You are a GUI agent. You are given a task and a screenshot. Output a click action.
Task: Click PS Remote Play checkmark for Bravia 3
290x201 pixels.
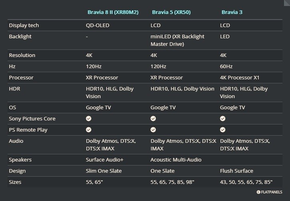click(223, 130)
